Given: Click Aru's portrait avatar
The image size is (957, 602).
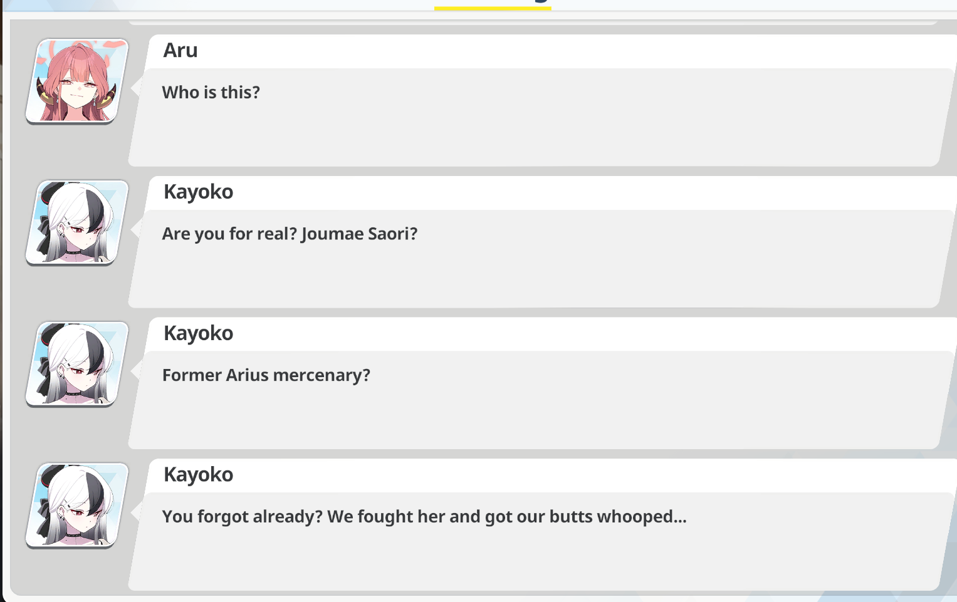Looking at the screenshot, I should 77,81.
